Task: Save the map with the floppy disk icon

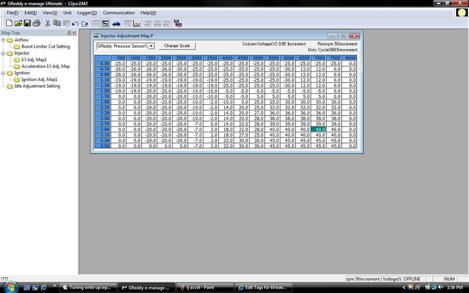Action: [x=27, y=23]
